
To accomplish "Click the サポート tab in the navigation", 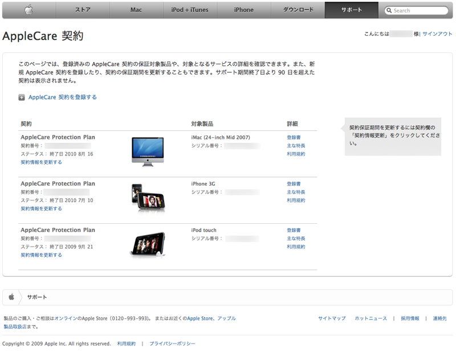I will [x=352, y=10].
